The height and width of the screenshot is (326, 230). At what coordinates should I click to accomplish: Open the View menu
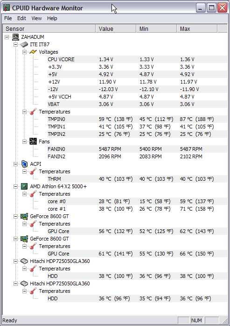click(x=36, y=18)
